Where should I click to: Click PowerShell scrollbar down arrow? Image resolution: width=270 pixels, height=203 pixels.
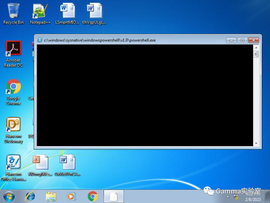(256, 143)
